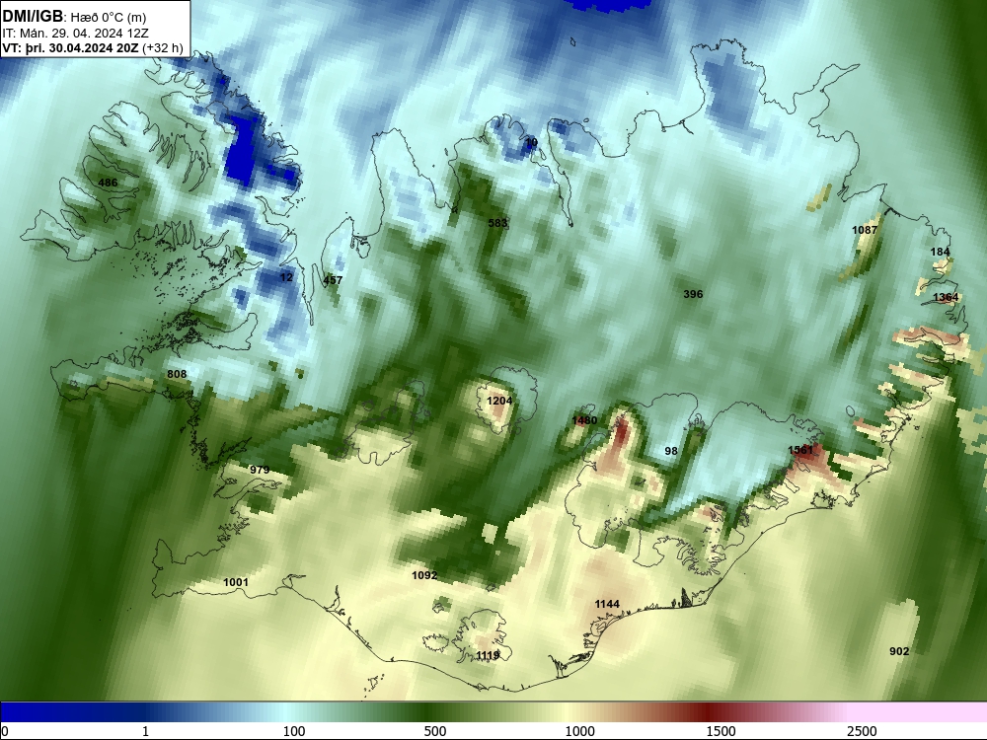Click the header title 'DMI/IGB: Hæð 0°C (m)'
Image resolution: width=987 pixels, height=740 pixels.
pos(75,17)
